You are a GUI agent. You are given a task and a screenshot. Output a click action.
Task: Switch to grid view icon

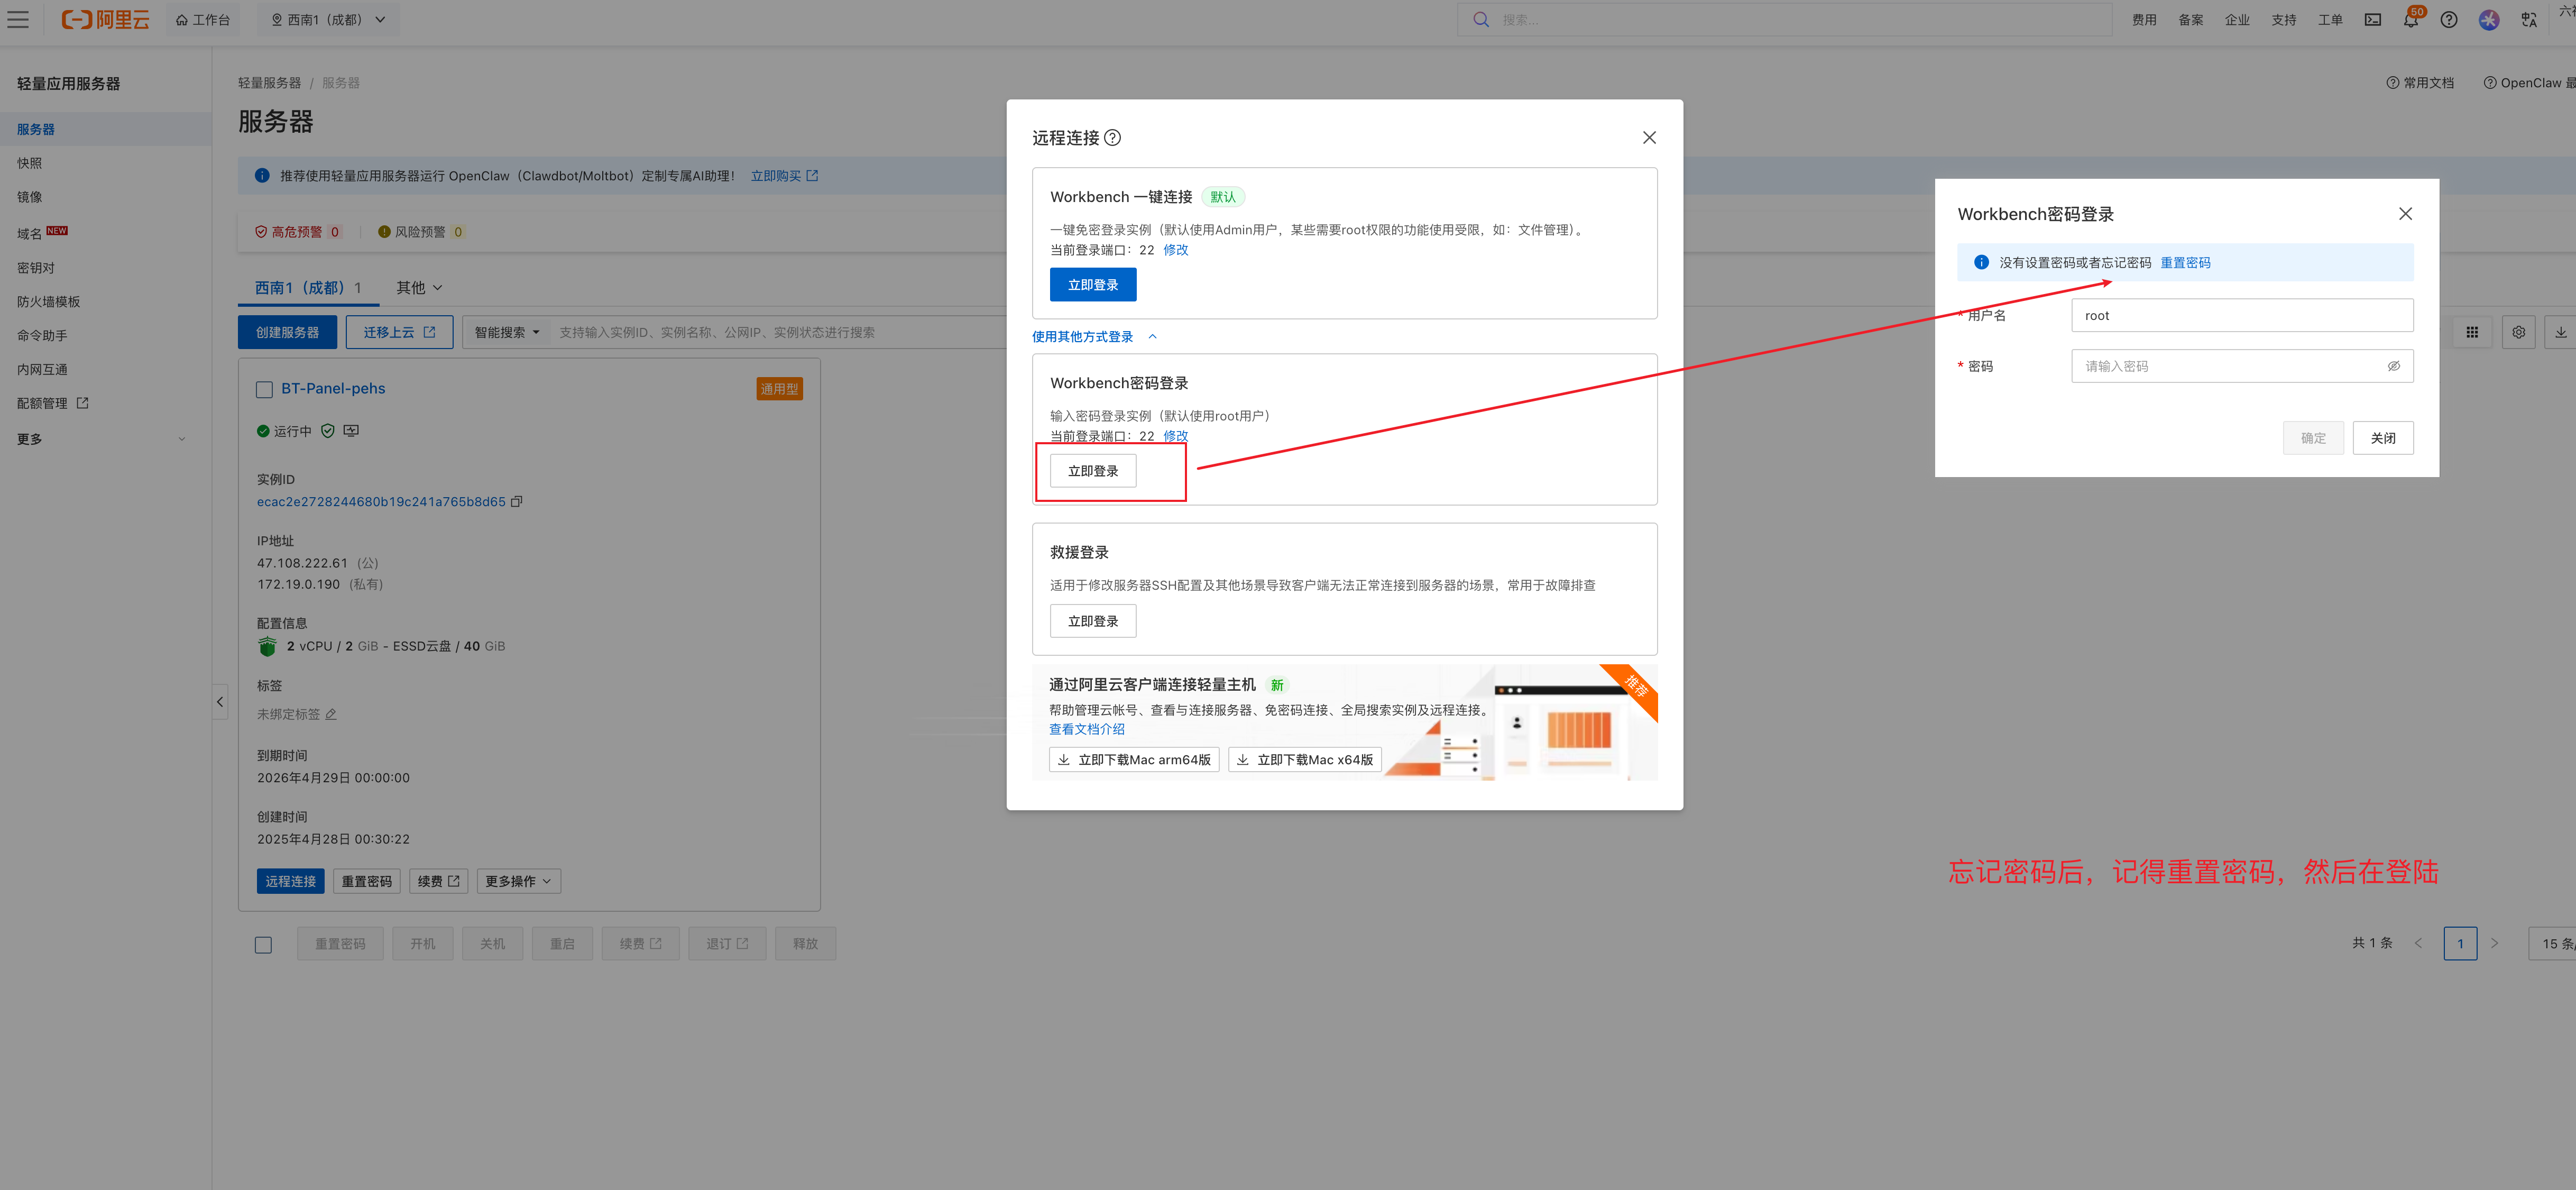pyautogui.click(x=2472, y=332)
